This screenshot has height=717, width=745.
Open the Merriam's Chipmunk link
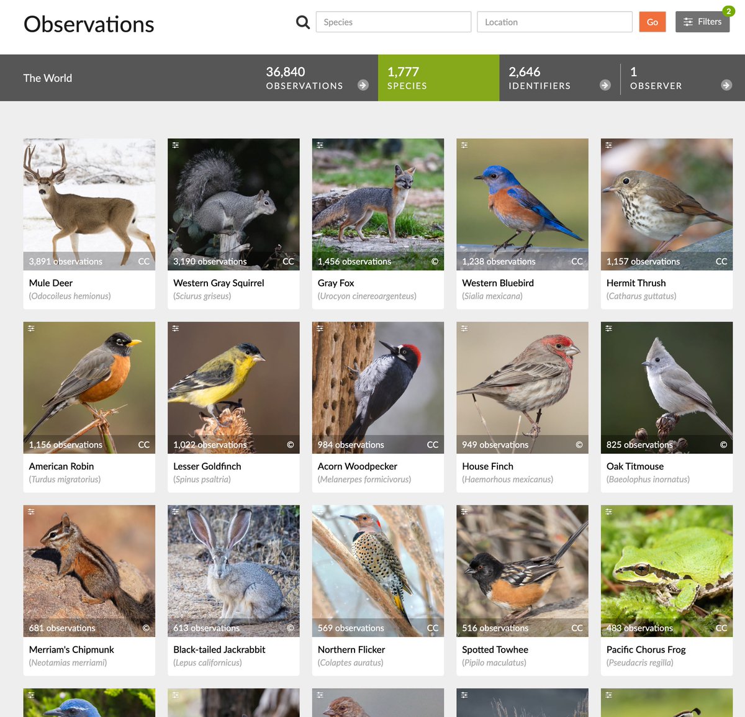71,649
